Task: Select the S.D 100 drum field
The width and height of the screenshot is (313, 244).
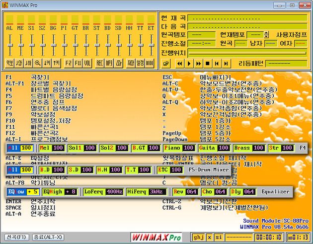Action: click(80, 170)
